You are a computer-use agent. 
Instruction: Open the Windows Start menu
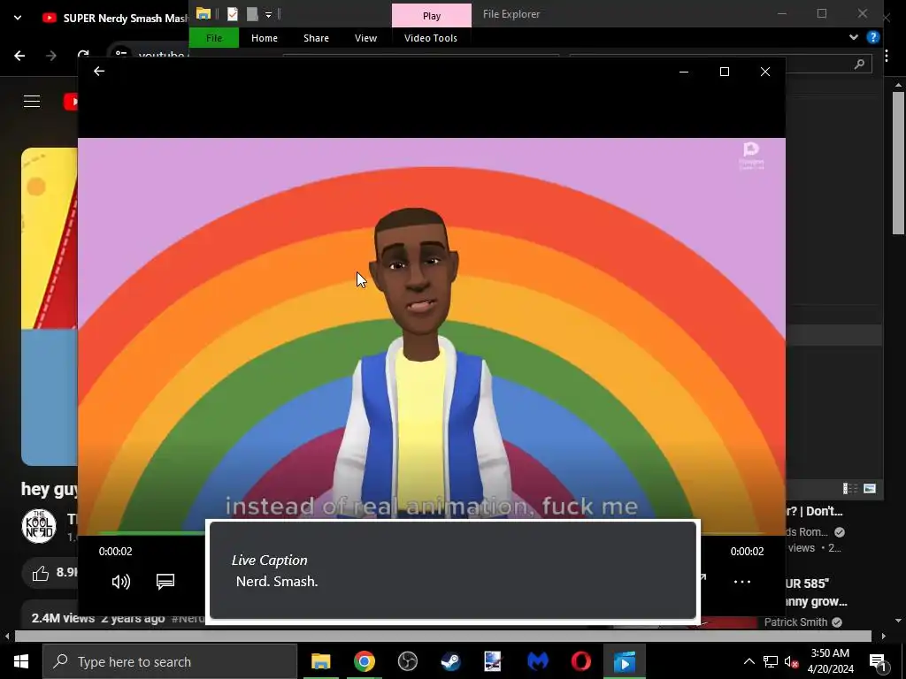pyautogui.click(x=21, y=661)
